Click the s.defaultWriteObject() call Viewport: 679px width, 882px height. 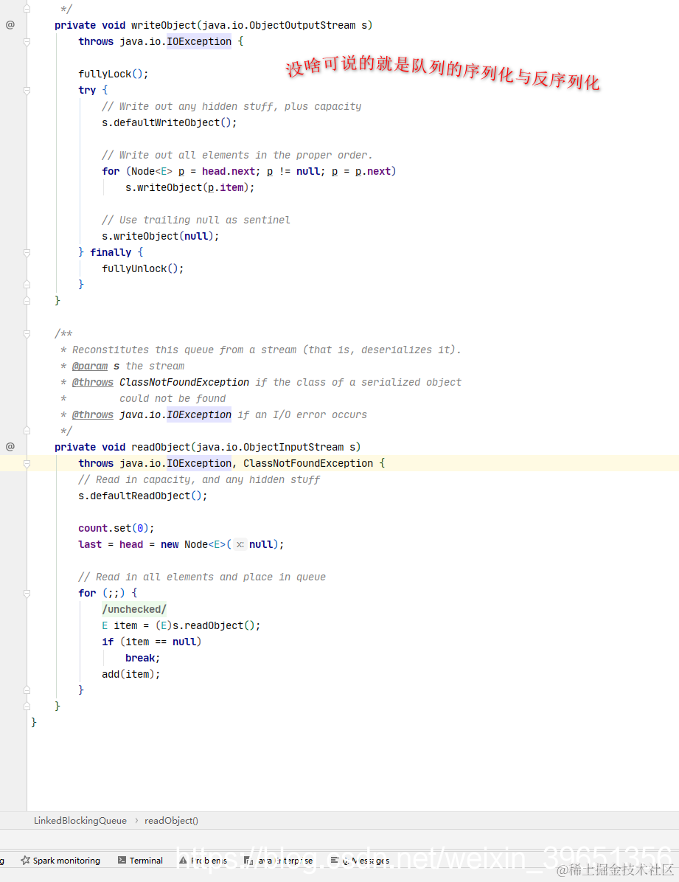pyautogui.click(x=170, y=122)
